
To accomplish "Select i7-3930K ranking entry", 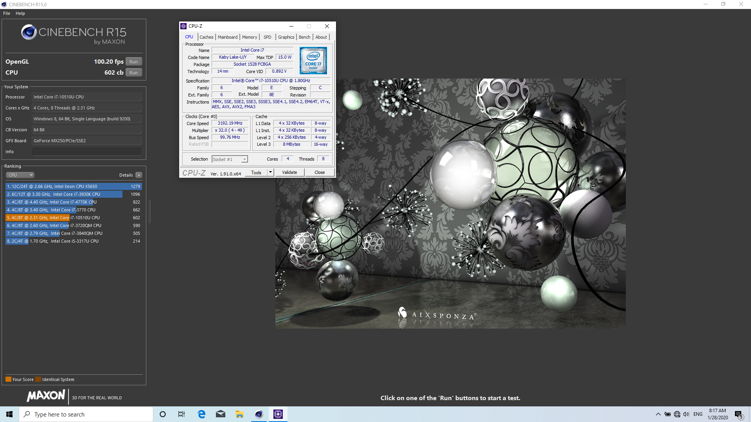I will [x=74, y=194].
